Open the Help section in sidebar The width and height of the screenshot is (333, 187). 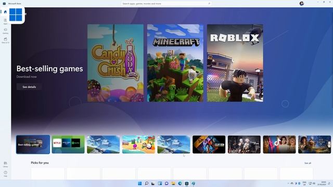pyautogui.click(x=5, y=173)
